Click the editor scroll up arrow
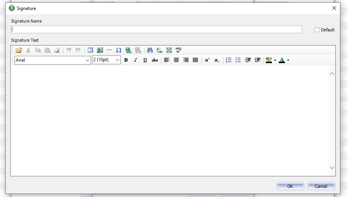 point(332,74)
